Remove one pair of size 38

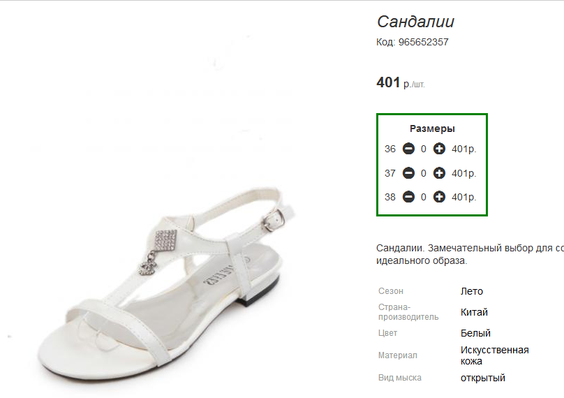(x=408, y=197)
